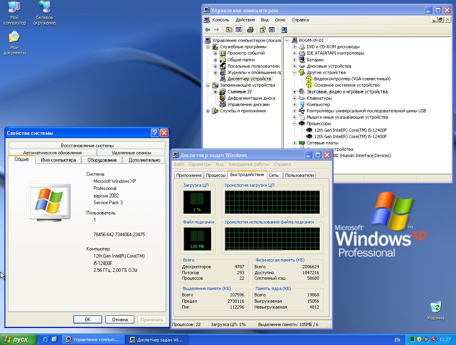
Task: Expand the Службы и приложения tree node
Action: [x=208, y=111]
